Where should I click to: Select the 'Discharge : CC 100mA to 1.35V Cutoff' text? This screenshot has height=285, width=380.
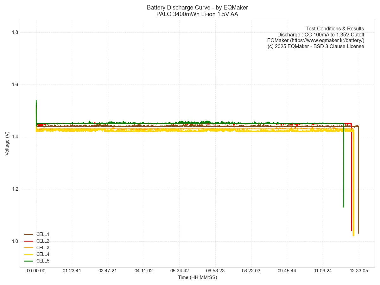(320, 35)
